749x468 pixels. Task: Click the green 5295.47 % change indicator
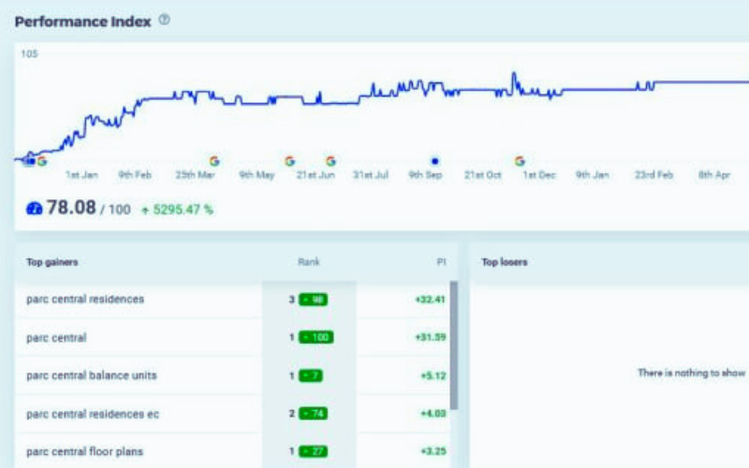tap(177, 210)
